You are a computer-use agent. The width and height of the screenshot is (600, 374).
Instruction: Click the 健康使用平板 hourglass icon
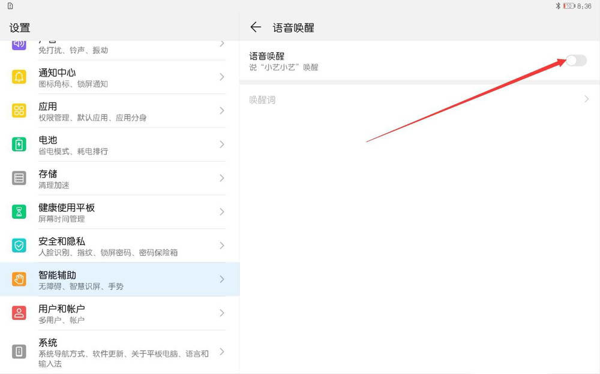click(x=18, y=212)
